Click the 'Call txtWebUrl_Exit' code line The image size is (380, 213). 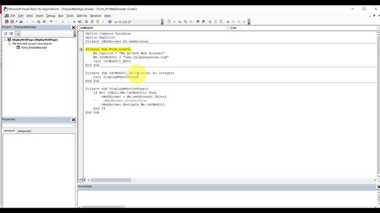[112, 61]
